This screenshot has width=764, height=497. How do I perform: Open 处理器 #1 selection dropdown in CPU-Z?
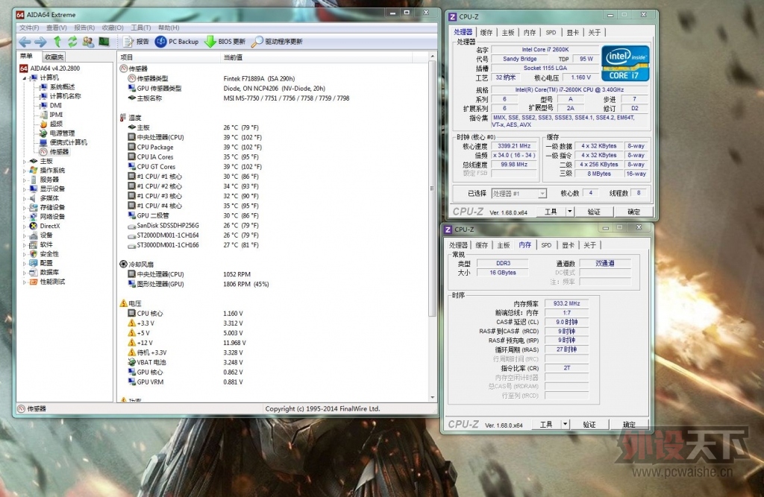(519, 194)
